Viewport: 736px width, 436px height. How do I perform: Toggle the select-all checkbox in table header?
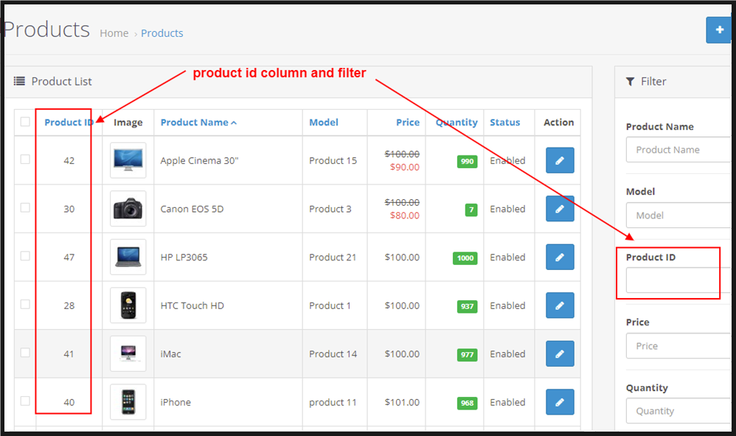coord(25,122)
